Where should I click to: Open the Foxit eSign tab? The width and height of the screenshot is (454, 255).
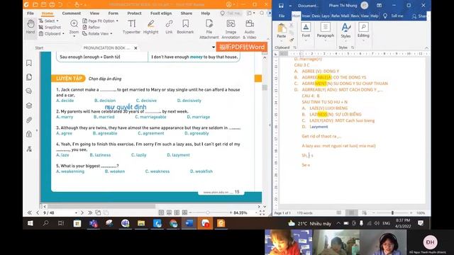[x=161, y=13]
